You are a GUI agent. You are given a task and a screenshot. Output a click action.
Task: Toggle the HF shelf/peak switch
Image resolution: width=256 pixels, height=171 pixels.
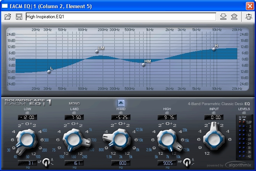(187, 162)
